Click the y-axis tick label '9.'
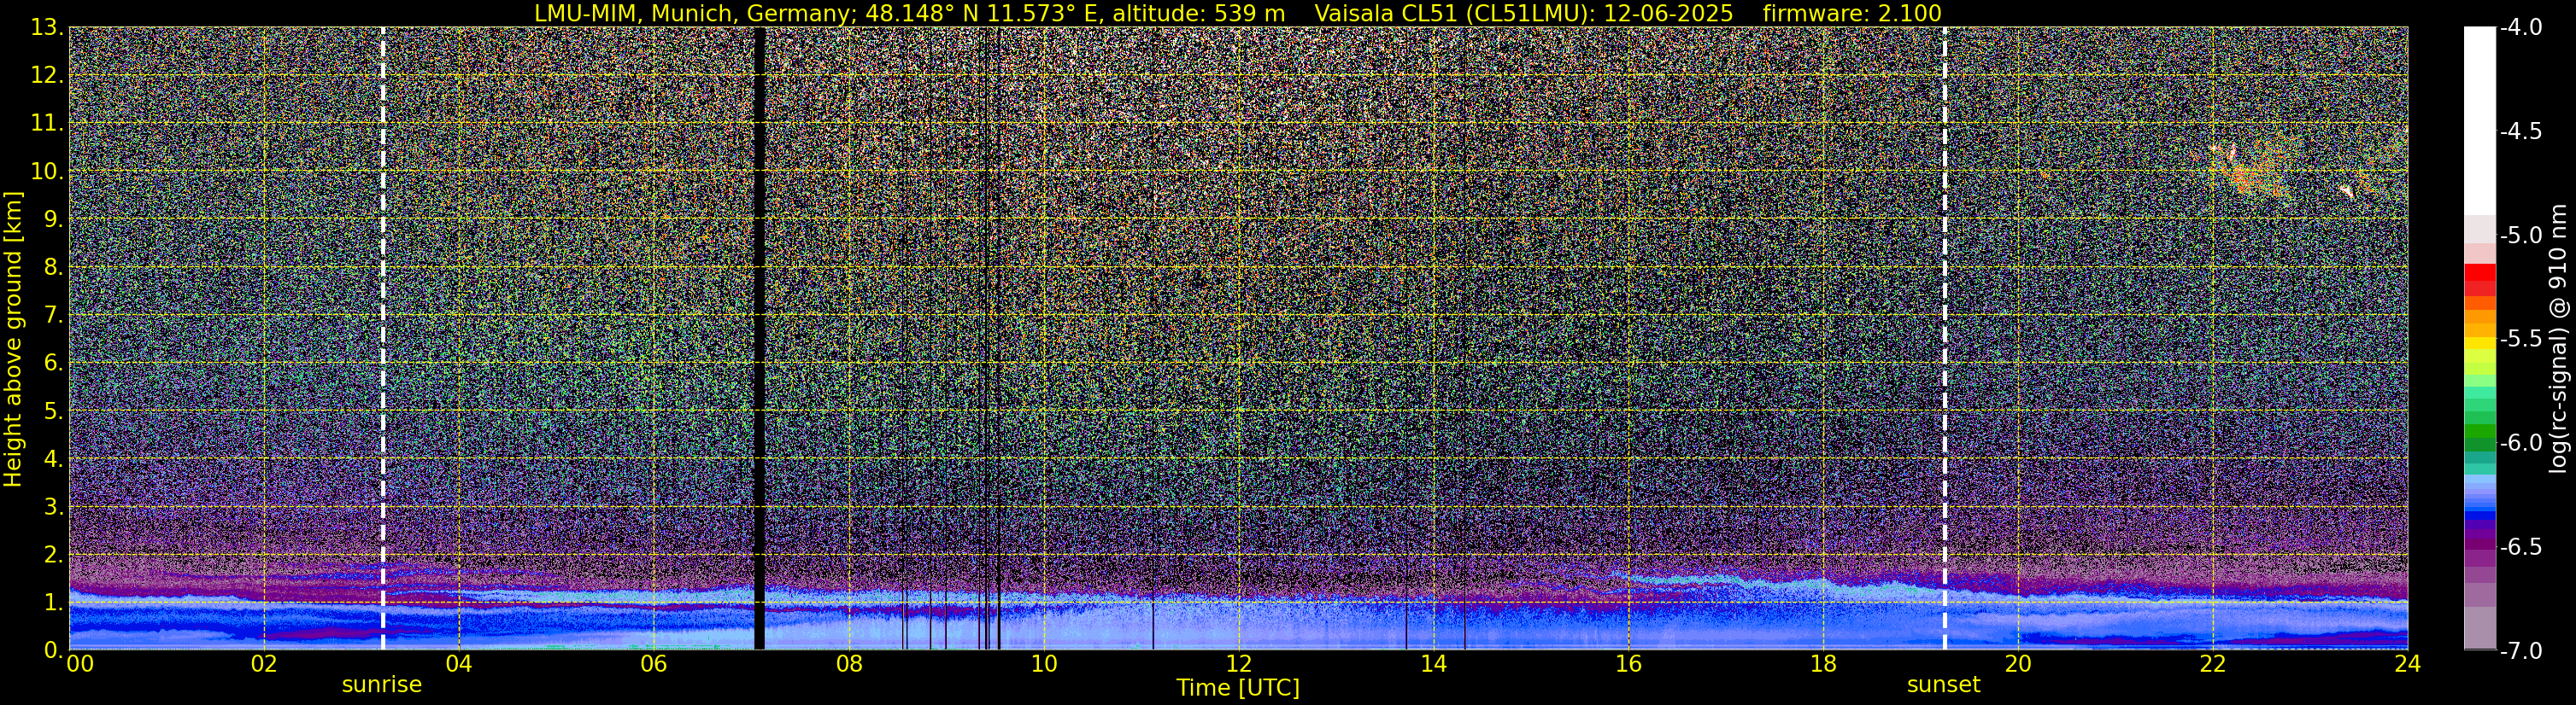 pos(54,218)
